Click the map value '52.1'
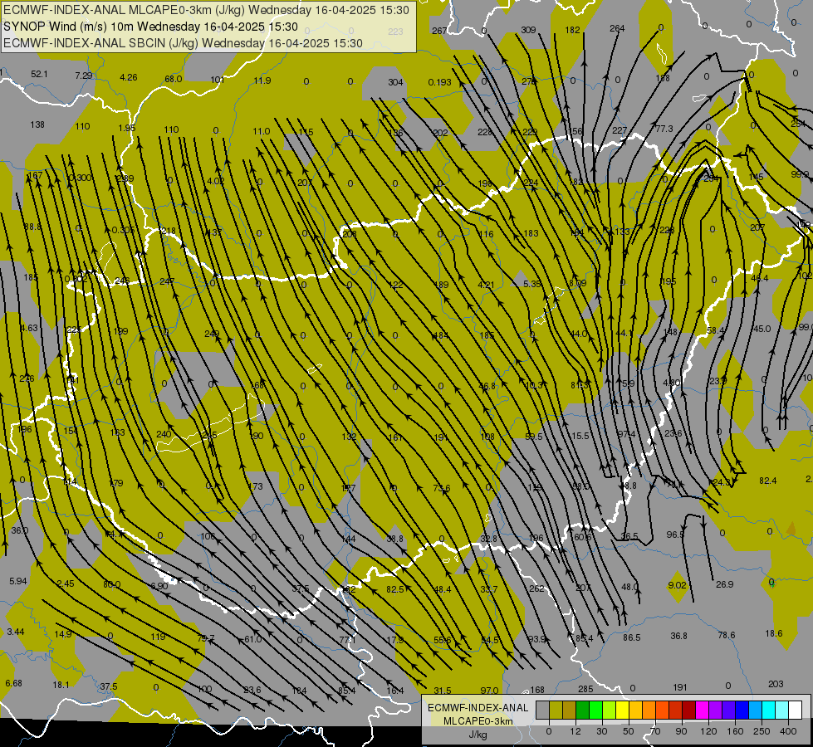Image resolution: width=813 pixels, height=747 pixels. pyautogui.click(x=39, y=74)
